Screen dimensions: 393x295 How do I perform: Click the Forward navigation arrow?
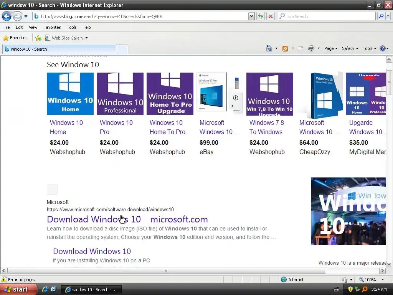click(x=17, y=17)
